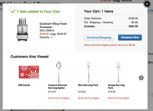
Task: Click Flat Fee Eligible under Miro Fork
Action: point(88,98)
